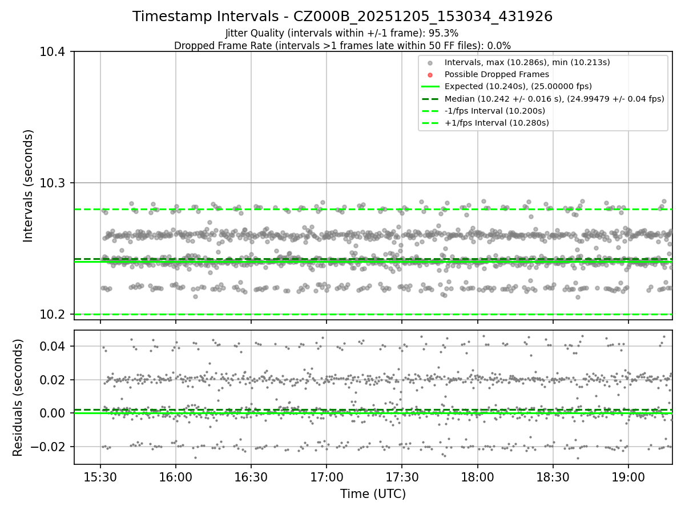Click the 17:30 time tick label
Image resolution: width=685 pixels, height=514 pixels.
coord(402,476)
